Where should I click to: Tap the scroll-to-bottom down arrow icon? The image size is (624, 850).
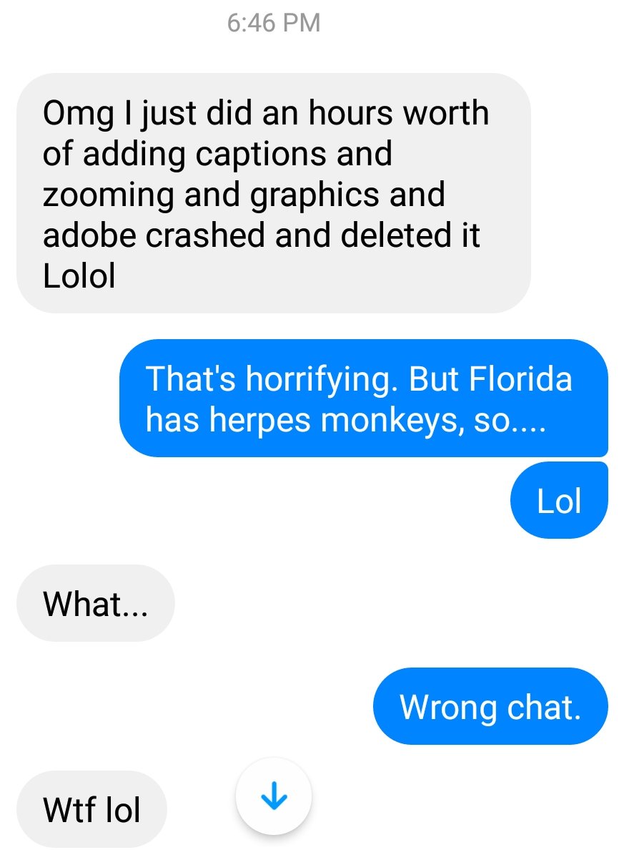(x=274, y=796)
